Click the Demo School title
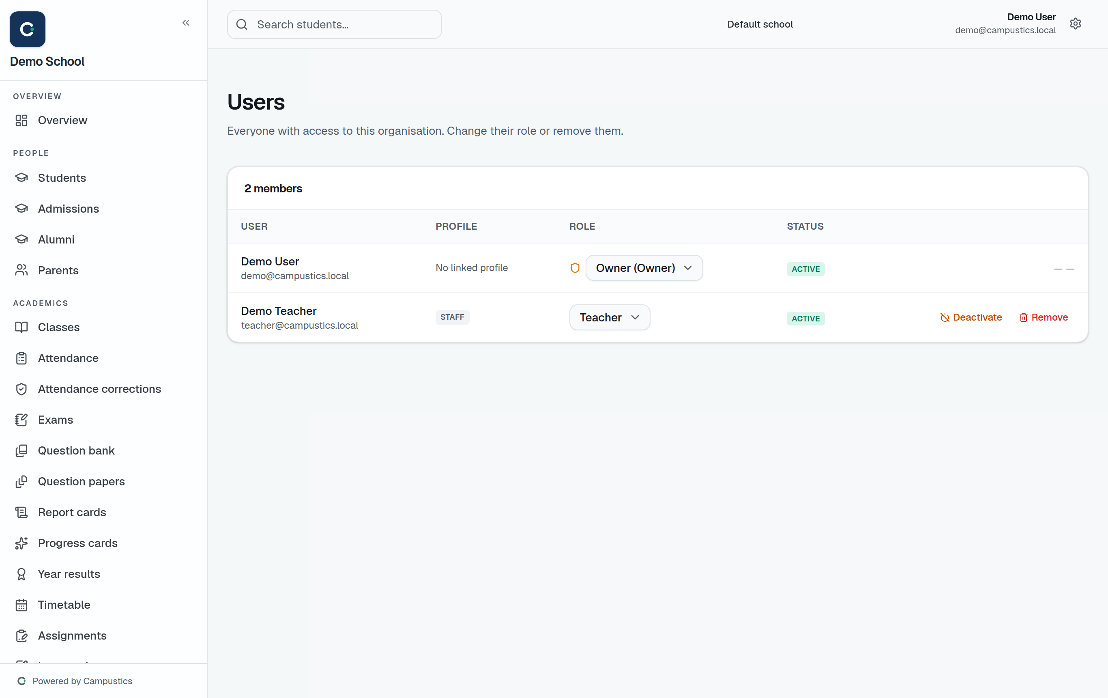The width and height of the screenshot is (1108, 698). 47,61
